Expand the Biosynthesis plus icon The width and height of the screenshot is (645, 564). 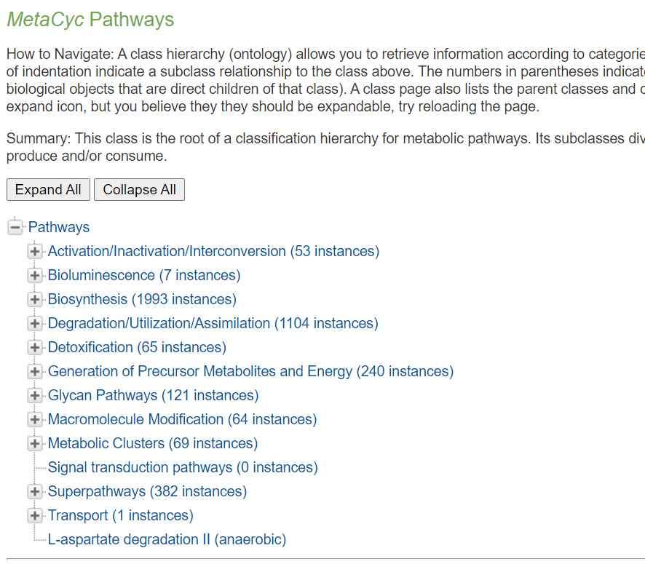(34, 300)
